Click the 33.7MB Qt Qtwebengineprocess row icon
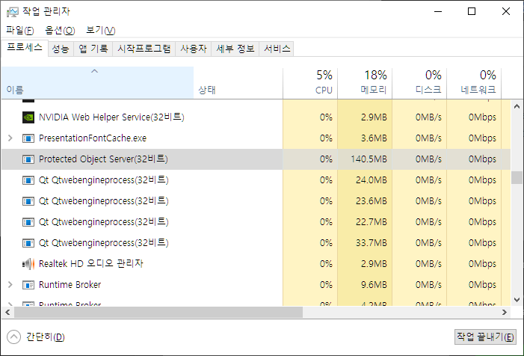Screen dimensions: 524x356 click(x=28, y=243)
